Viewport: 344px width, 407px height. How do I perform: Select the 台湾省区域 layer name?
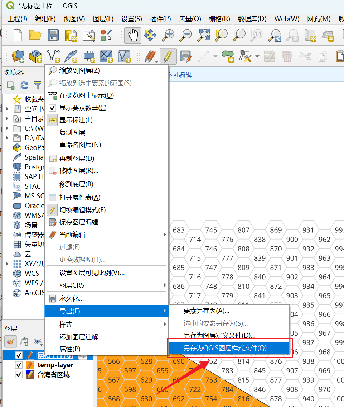tap(54, 375)
